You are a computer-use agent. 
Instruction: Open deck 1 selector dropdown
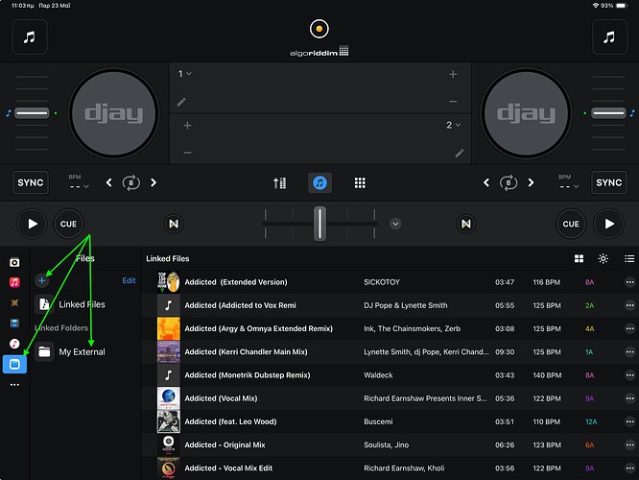(x=184, y=74)
